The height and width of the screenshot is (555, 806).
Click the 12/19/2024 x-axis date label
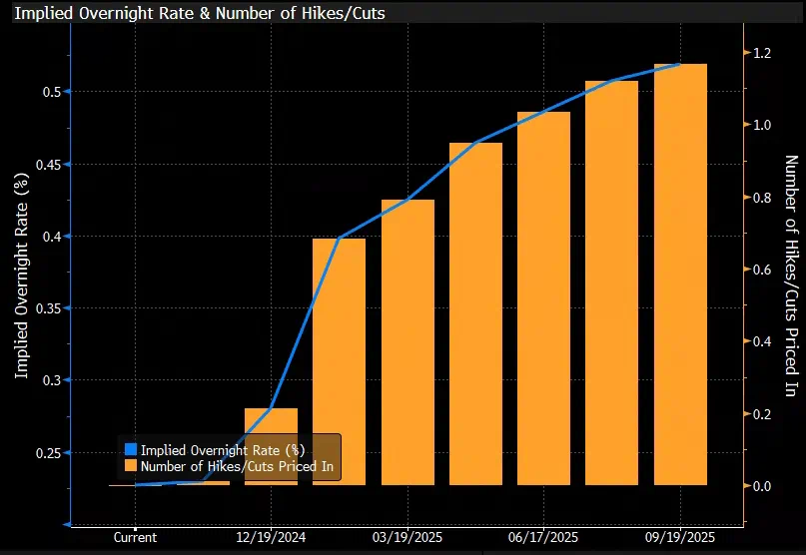coord(271,537)
